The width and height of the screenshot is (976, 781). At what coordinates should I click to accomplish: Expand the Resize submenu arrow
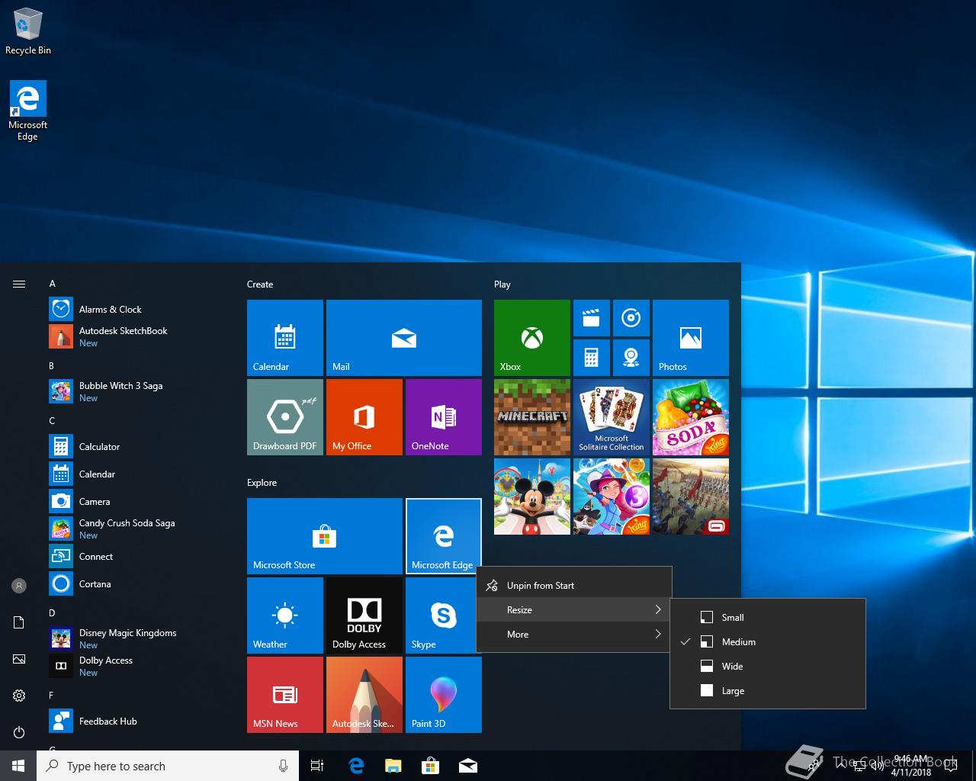[658, 609]
